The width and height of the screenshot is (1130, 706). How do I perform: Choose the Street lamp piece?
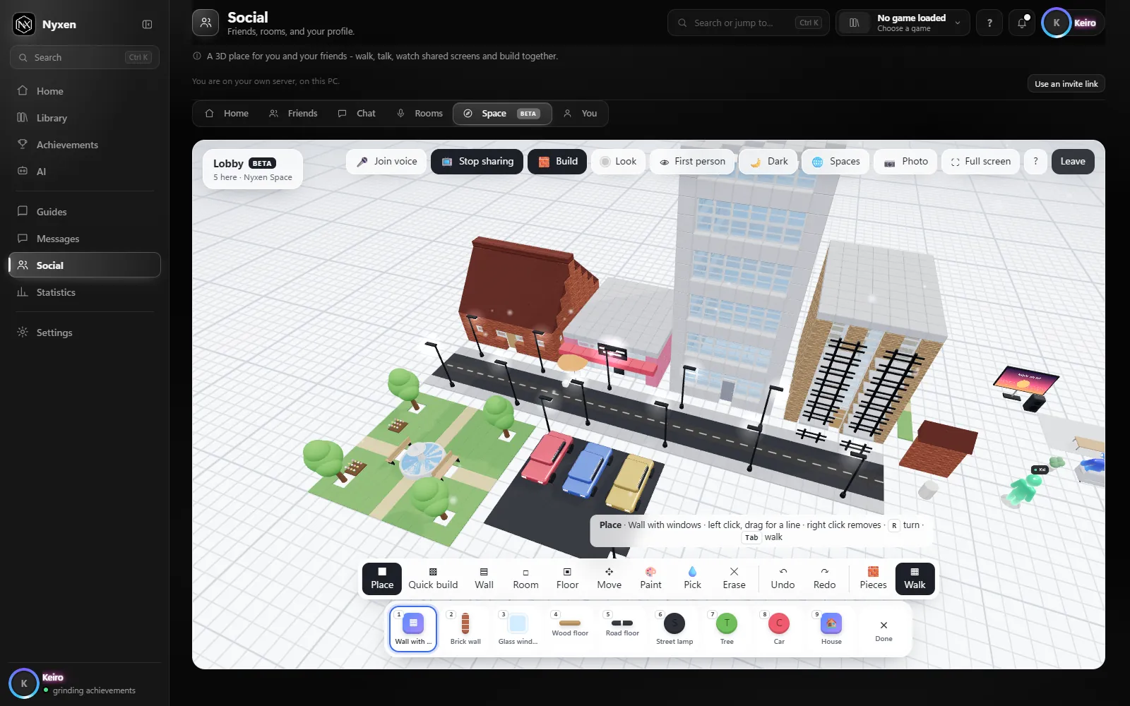674,628
